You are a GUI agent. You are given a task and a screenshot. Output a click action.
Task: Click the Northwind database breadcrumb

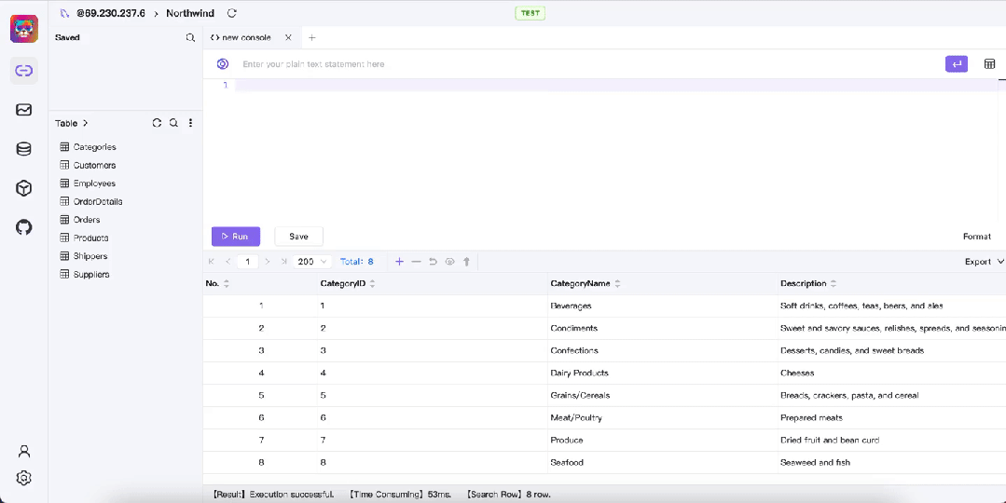coord(190,13)
